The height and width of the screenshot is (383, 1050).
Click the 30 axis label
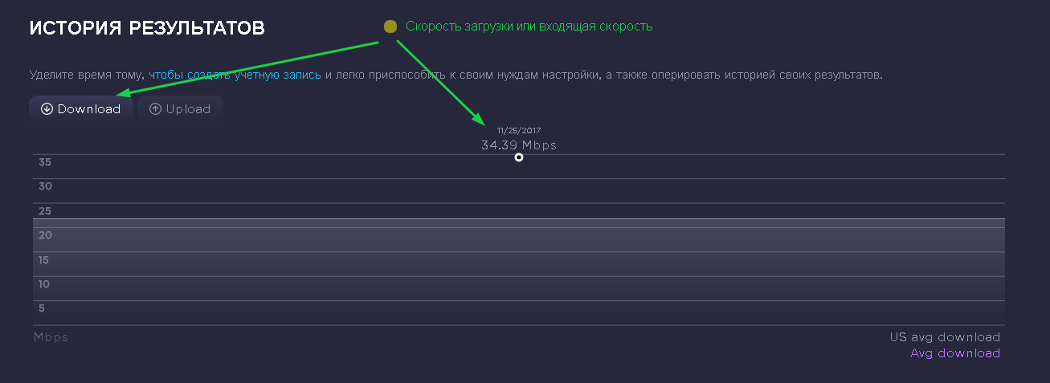45,186
